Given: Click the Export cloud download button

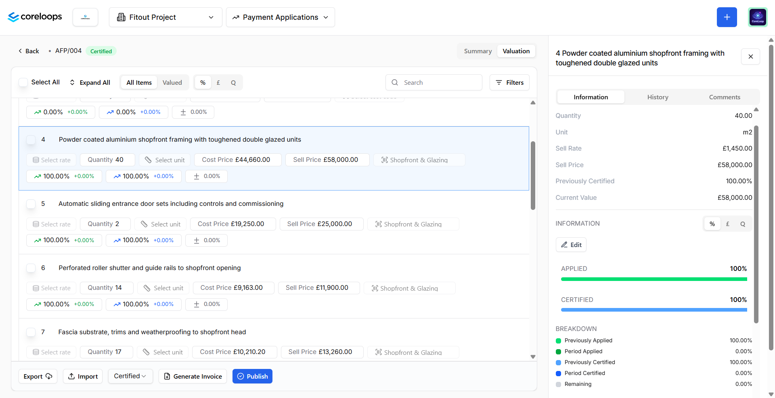Looking at the screenshot, I should point(38,376).
